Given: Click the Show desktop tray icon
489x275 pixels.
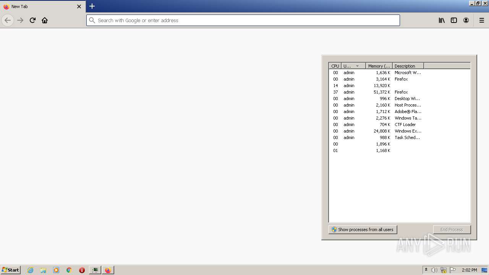Looking at the screenshot, I should (485, 270).
